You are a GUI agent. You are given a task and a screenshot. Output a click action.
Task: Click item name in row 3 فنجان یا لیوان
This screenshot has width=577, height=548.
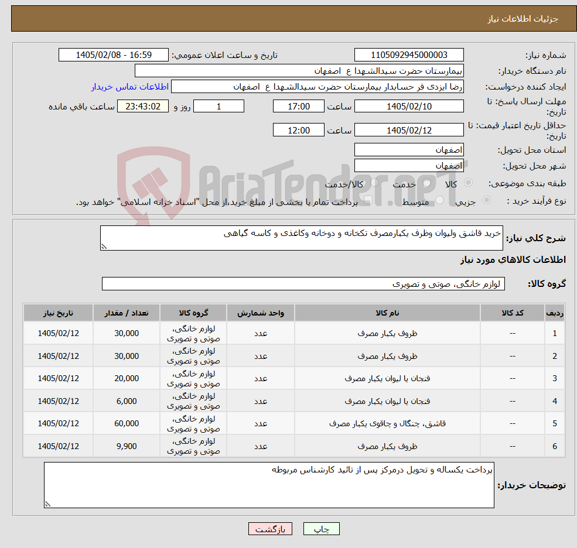coord(387,378)
